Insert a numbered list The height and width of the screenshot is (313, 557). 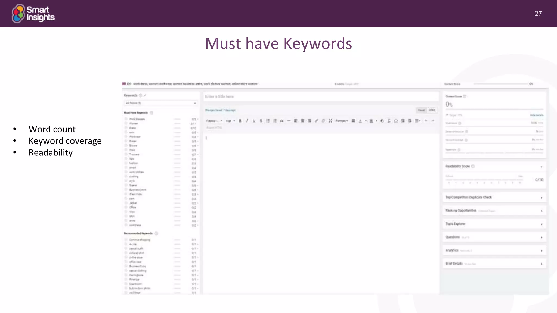[275, 121]
